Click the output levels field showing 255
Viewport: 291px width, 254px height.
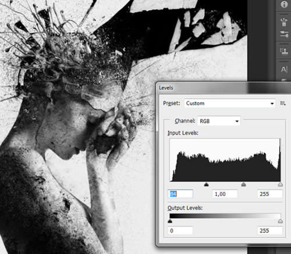270,230
